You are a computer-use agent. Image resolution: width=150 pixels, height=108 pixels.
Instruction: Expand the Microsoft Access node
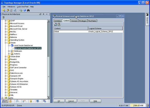click(x=5, y=23)
